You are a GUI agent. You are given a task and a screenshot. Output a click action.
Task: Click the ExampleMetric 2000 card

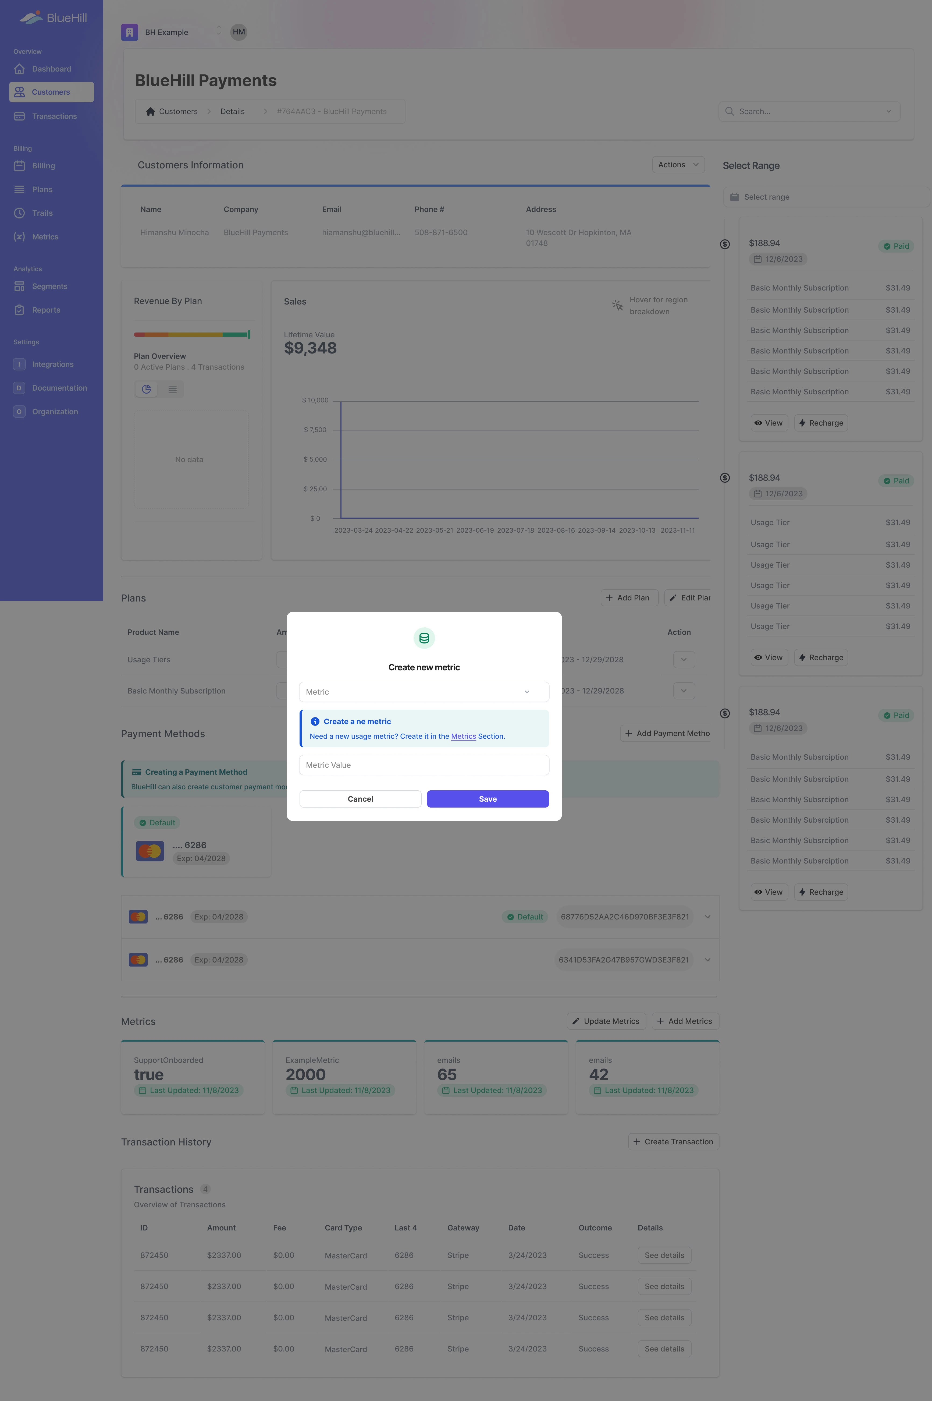[344, 1077]
